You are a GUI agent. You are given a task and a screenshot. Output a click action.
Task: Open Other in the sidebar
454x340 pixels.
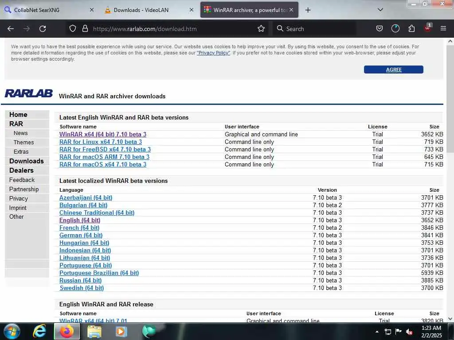tap(16, 216)
